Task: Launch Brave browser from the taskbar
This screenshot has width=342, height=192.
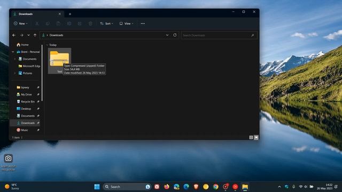Action: tap(196, 187)
